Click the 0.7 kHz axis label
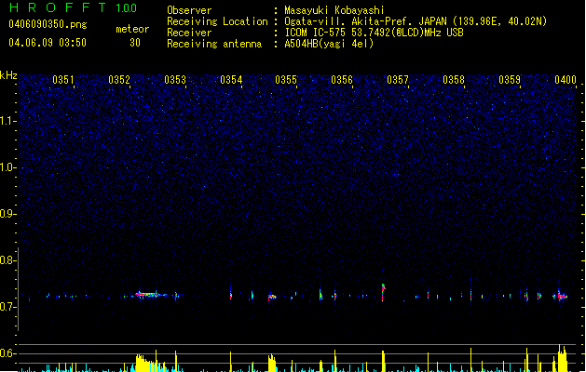586x372 pixels. coord(7,307)
